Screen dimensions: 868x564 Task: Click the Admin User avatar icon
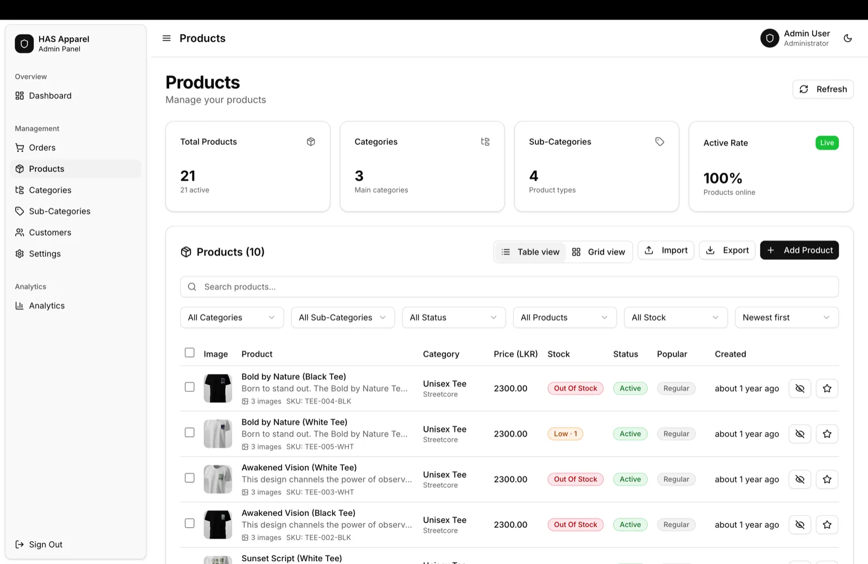point(769,39)
